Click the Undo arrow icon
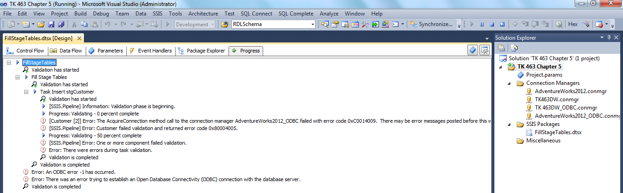 [108, 24]
